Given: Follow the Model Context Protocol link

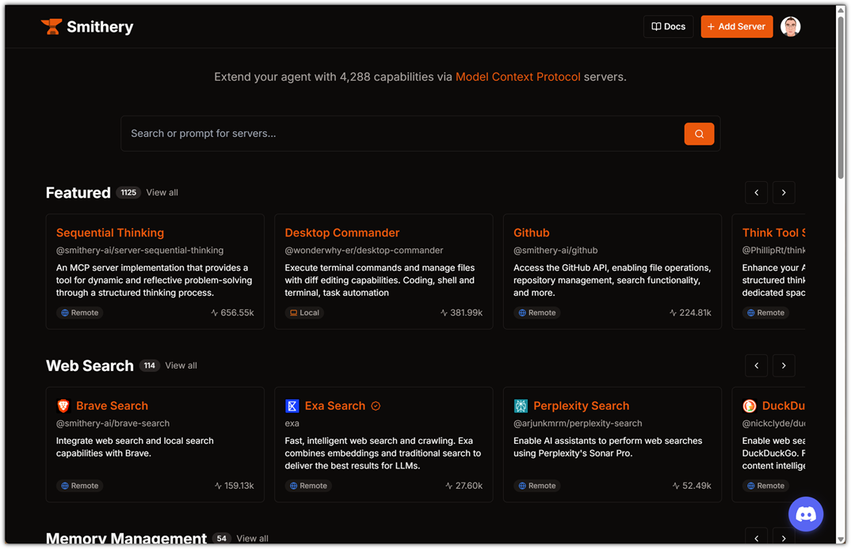Looking at the screenshot, I should 517,77.
